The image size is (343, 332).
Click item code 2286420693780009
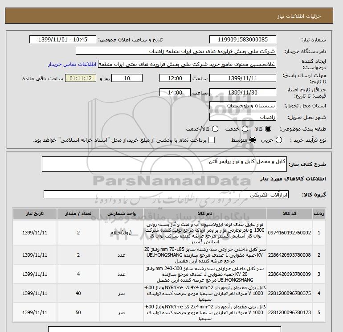290,274
